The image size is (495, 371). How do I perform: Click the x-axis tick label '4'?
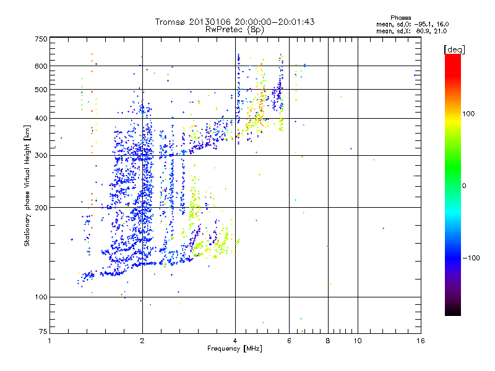click(x=235, y=341)
